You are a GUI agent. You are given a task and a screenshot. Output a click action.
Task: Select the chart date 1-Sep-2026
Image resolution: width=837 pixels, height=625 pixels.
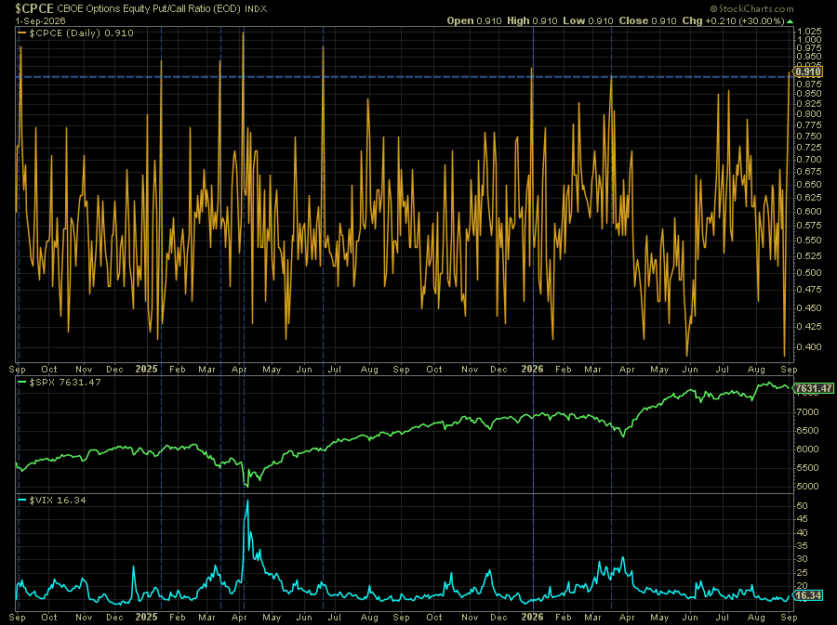point(40,20)
